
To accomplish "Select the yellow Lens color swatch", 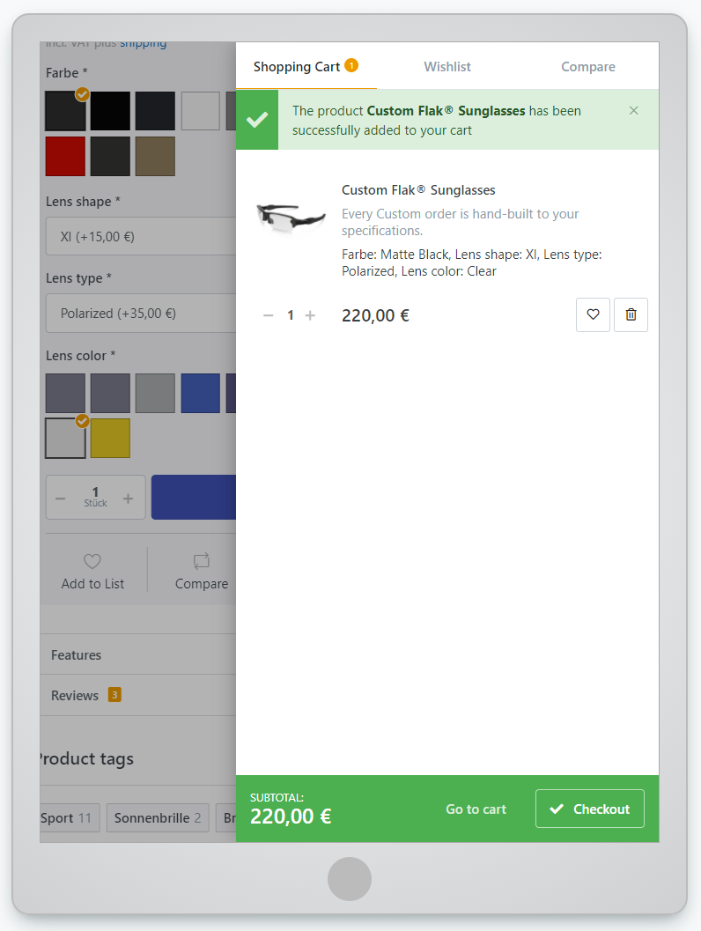I will click(110, 438).
